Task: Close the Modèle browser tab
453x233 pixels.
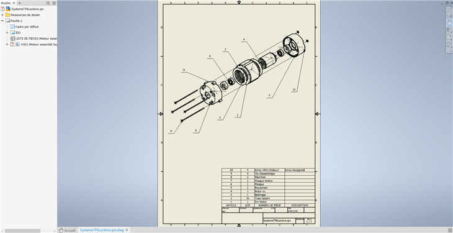Action: (14, 3)
